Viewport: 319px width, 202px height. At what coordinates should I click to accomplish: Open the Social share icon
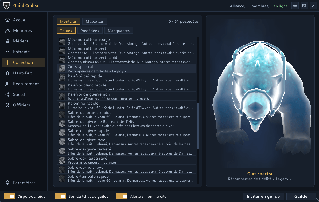pyautogui.click(x=7, y=94)
